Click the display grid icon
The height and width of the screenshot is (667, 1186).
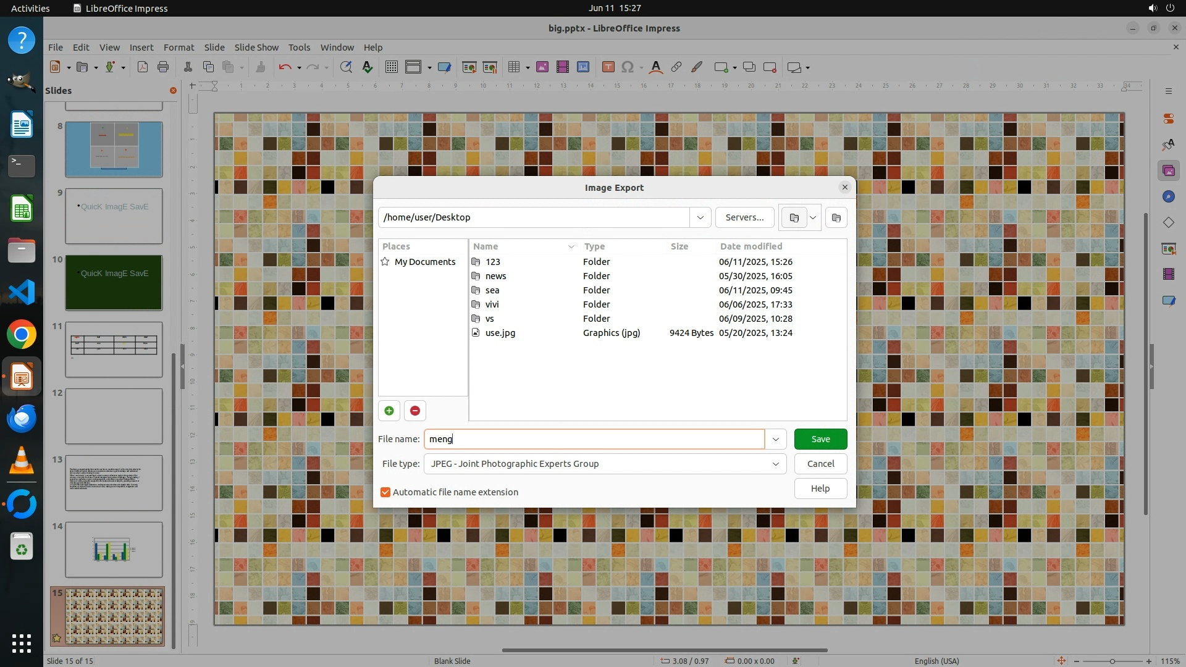point(391,67)
